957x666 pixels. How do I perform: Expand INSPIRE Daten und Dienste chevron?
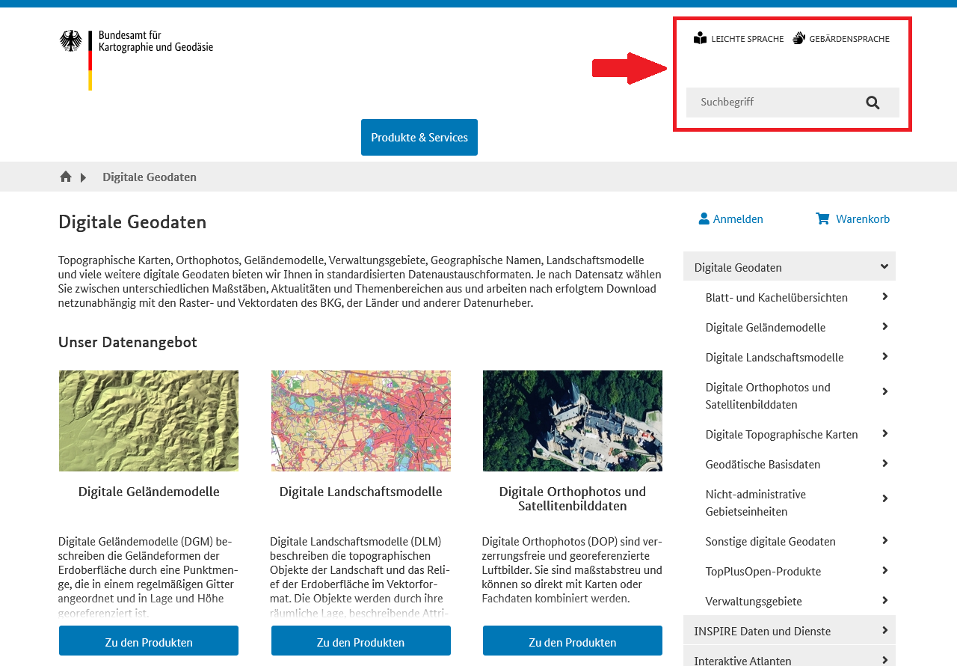point(884,630)
